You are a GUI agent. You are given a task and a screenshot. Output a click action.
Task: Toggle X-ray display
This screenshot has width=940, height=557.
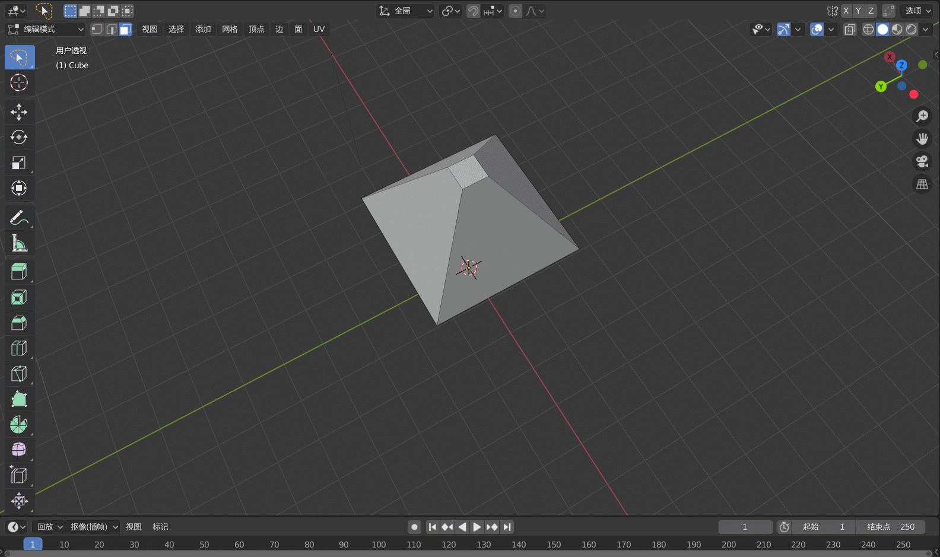pyautogui.click(x=850, y=29)
